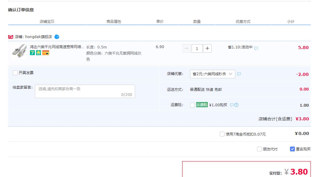Click the orange credit card badge
The image size is (312, 177).
(x=46, y=53)
